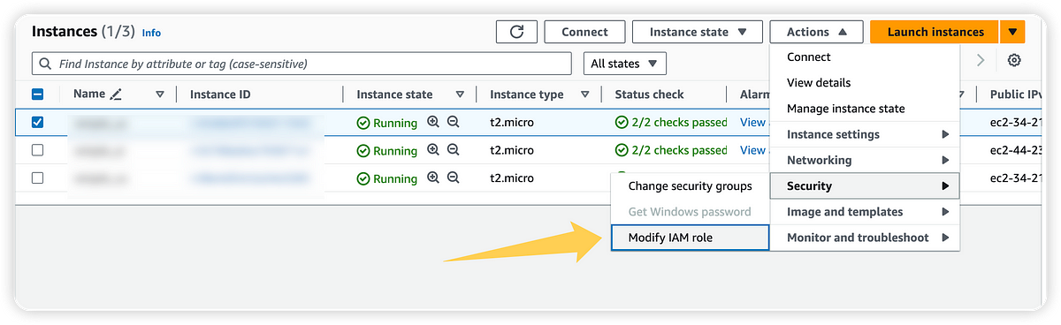Click t2.micro in the second row
Viewport: 1061px width, 325px height.
[x=512, y=150]
